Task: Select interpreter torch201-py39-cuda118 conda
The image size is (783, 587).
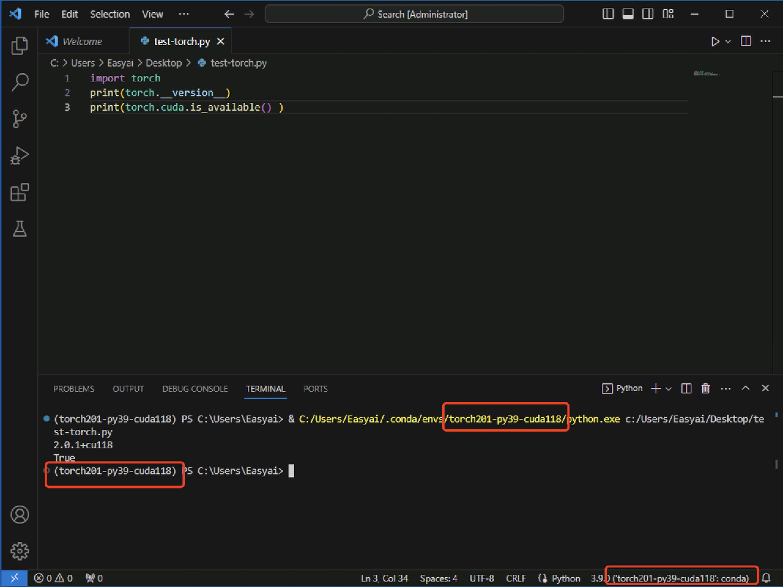Action: point(670,578)
